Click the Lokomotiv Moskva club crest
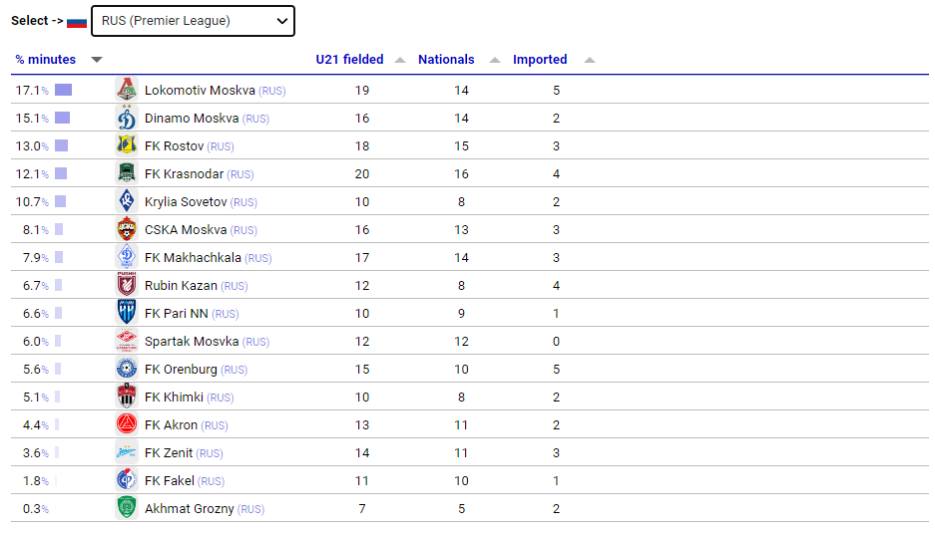935x536 pixels. click(x=127, y=90)
